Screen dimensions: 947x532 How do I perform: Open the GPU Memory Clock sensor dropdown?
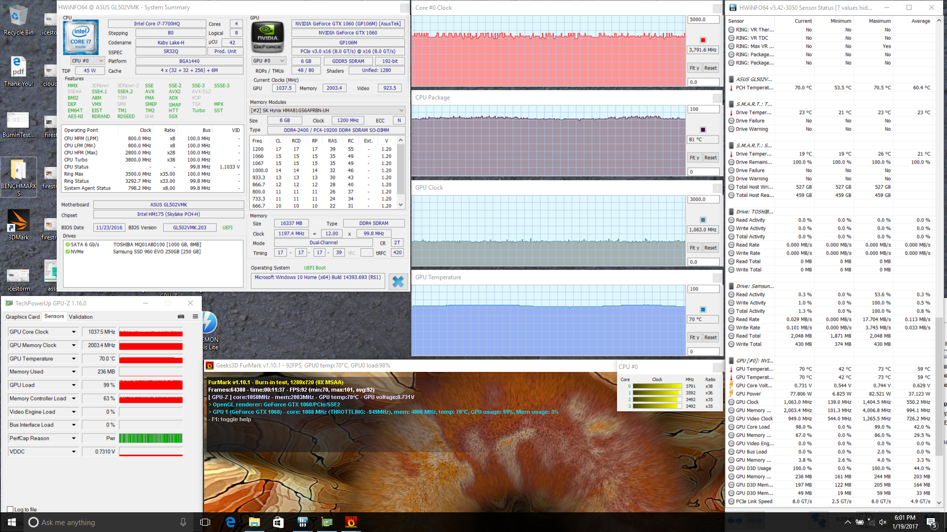[74, 345]
